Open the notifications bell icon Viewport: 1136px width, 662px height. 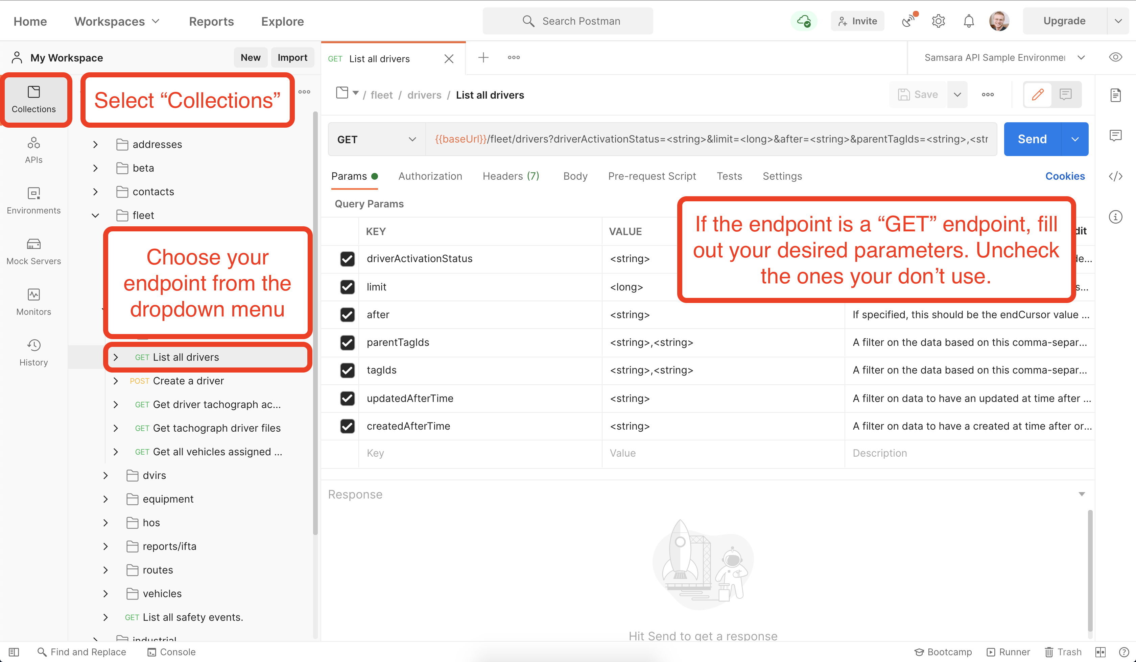click(x=968, y=21)
